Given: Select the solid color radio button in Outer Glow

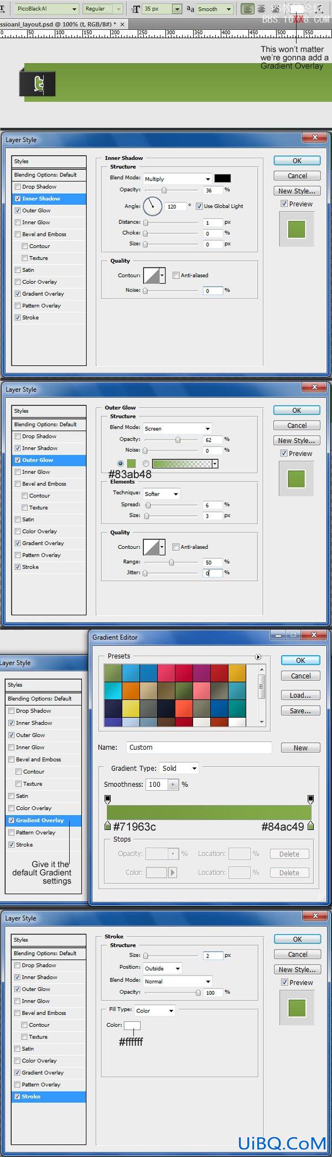Looking at the screenshot, I should click(120, 464).
